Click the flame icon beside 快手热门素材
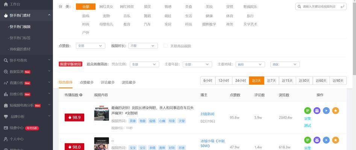The width and height of the screenshot is (356, 150). [6, 15]
